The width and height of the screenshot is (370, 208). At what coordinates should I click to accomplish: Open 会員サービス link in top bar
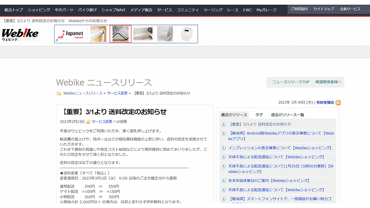pyautogui.click(x=350, y=9)
